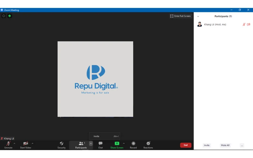Toggle Khang Lê's video-off camera icon
The height and width of the screenshot is (158, 253).
tap(249, 24)
